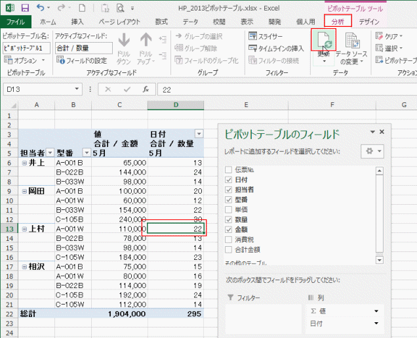Click the insert function fx icon
Screen dimensions: 417x338
pyautogui.click(x=136, y=89)
